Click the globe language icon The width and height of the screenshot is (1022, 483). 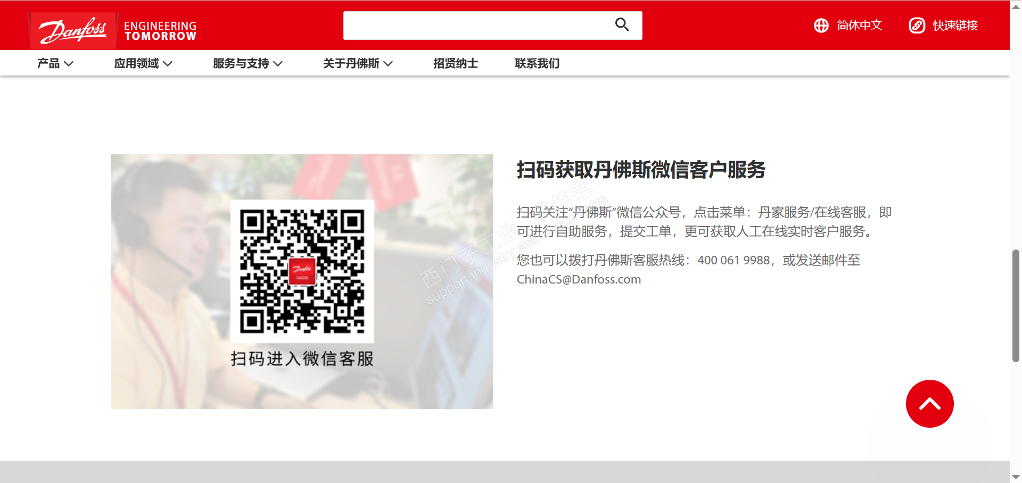821,26
